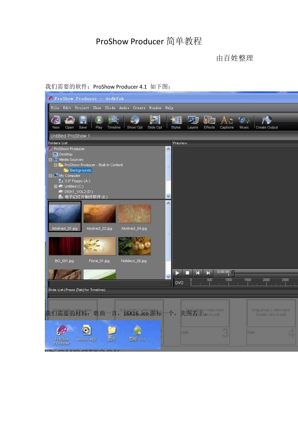Click the preview playback position slider handle

pos(232,273)
